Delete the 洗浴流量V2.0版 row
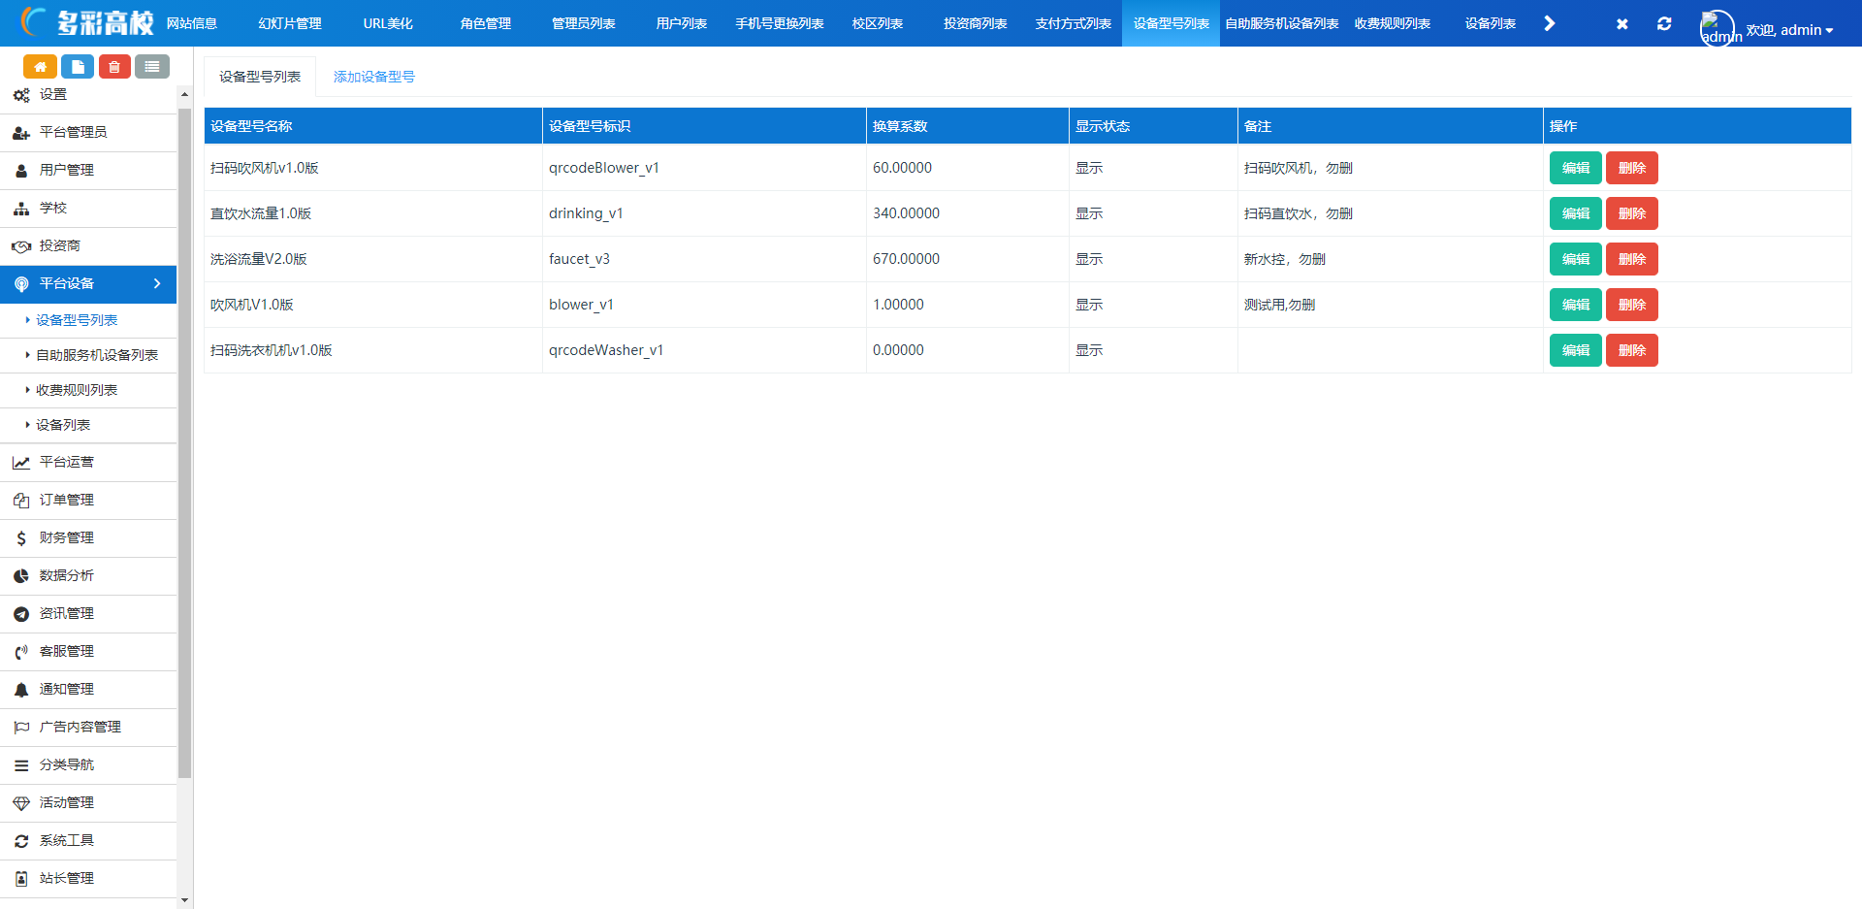Viewport: 1862px width, 909px height. click(x=1631, y=259)
